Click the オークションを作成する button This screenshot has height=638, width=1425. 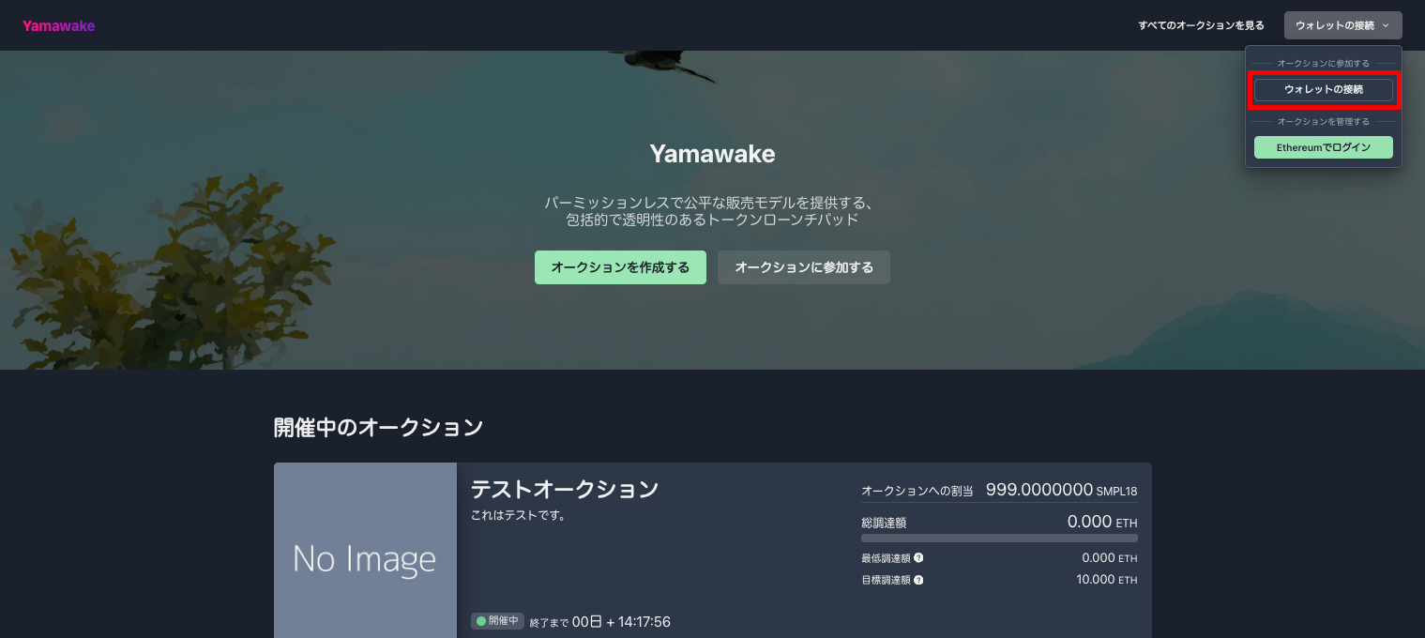coord(620,267)
